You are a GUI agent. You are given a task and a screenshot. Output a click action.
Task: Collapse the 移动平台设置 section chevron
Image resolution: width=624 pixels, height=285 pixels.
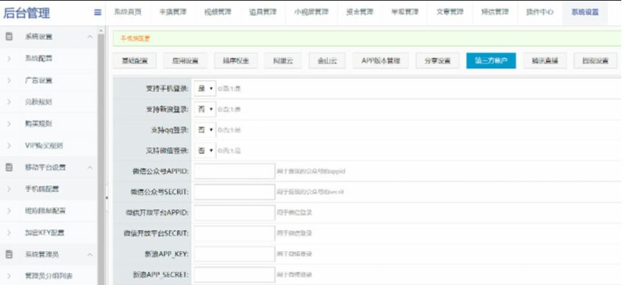[90, 167]
